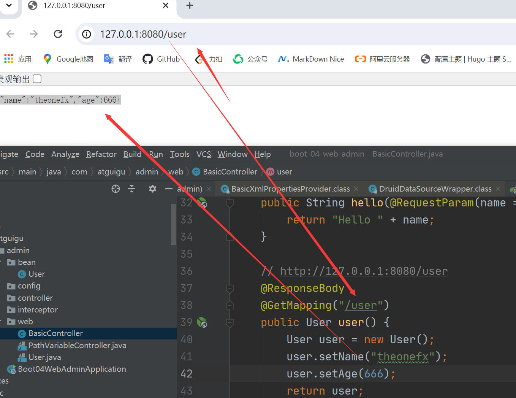The width and height of the screenshot is (516, 398).
Task: Open the 应用 apps bookmark
Action: [17, 59]
